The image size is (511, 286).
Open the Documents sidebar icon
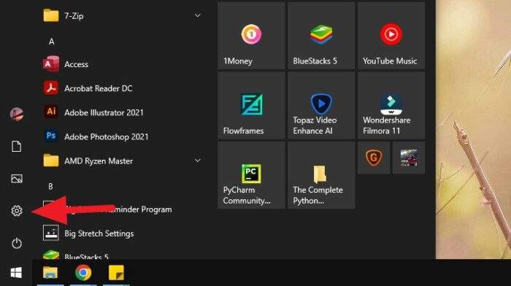click(x=17, y=146)
